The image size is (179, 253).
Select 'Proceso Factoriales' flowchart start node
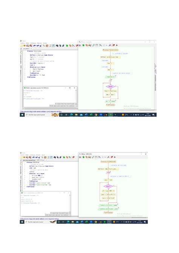[x=111, y=50]
